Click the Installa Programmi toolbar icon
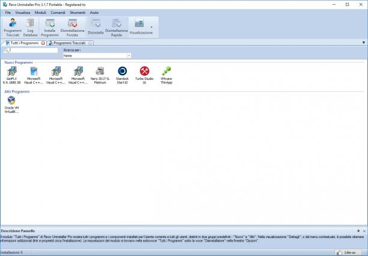Image resolution: width=368 pixels, height=256 pixels. 50,27
